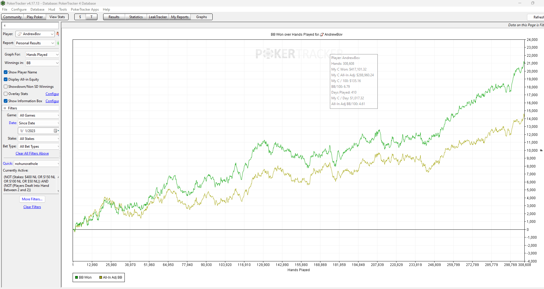
Task: Open the Graph For dropdown
Action: (42, 55)
